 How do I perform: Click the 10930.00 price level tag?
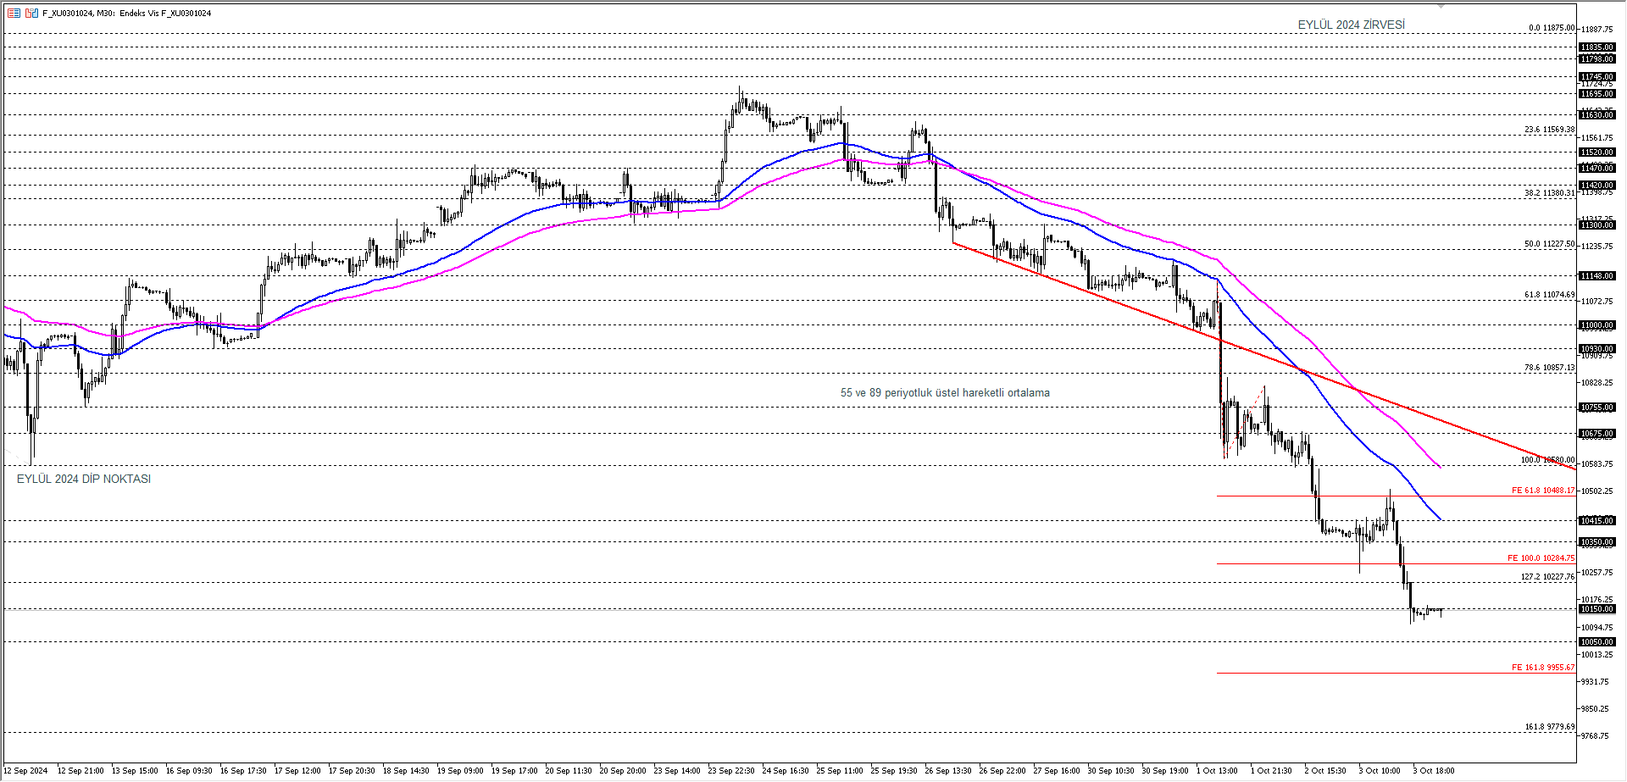point(1596,349)
